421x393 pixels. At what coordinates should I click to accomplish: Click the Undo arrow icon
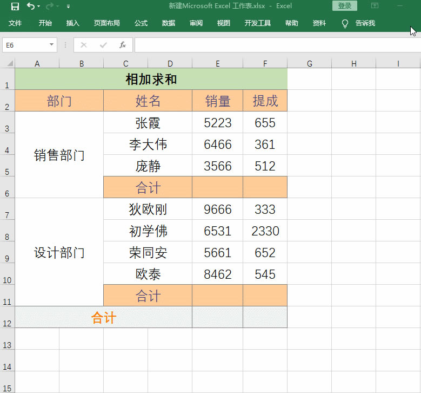tap(30, 6)
